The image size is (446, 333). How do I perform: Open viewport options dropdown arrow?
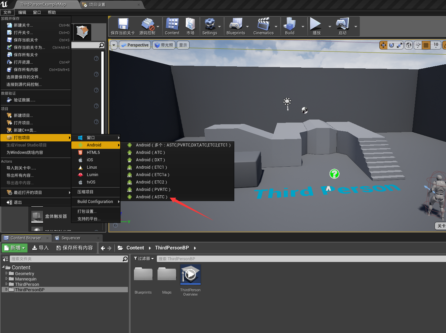click(x=114, y=45)
